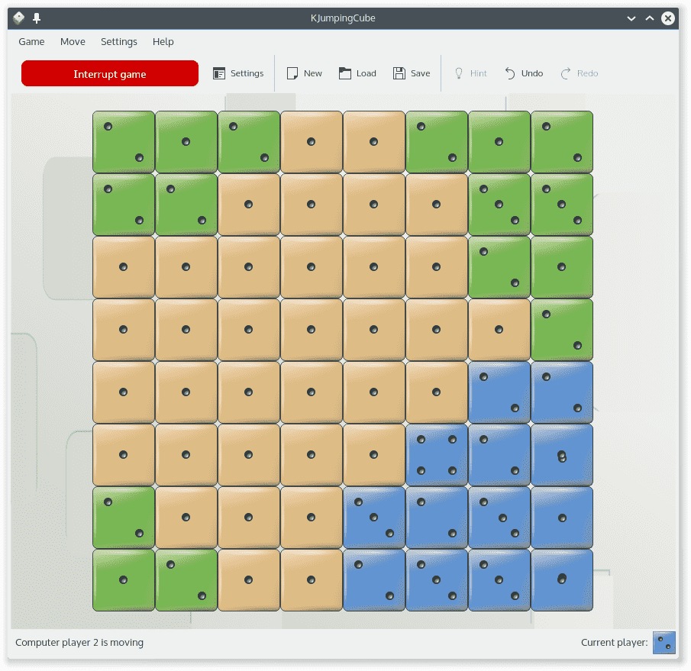Viewport: 691px width, 671px height.
Task: Start a New game from toolbar
Action: (304, 74)
